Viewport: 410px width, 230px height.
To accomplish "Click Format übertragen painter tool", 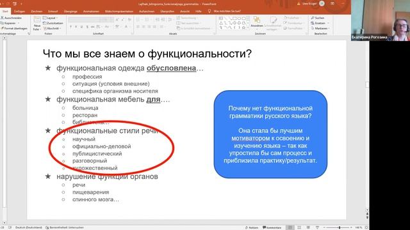I will pos(13,28).
